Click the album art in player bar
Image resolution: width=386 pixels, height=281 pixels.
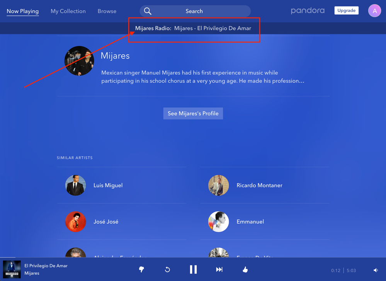pos(12,269)
